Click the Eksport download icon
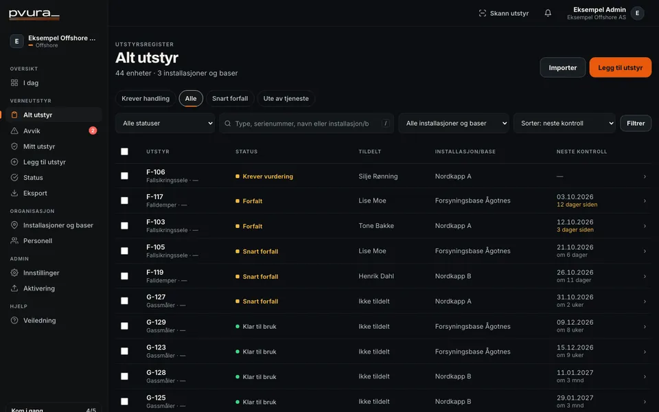The width and height of the screenshot is (659, 412). [x=14, y=193]
